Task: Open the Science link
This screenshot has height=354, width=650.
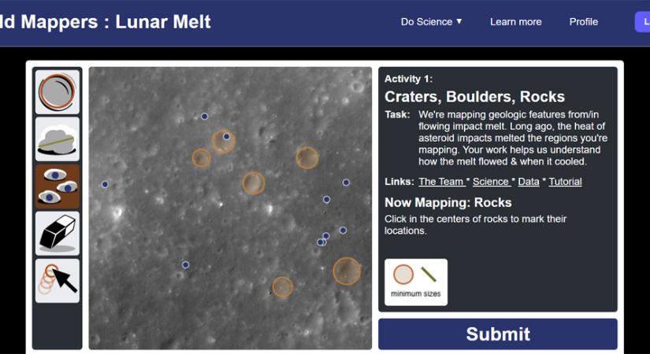Action: (x=490, y=182)
